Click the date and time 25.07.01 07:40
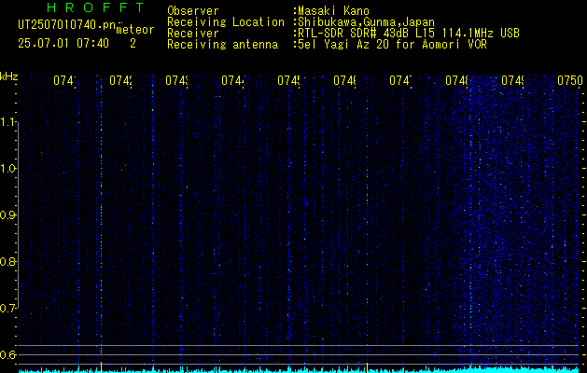587x373 pixels. [x=63, y=44]
